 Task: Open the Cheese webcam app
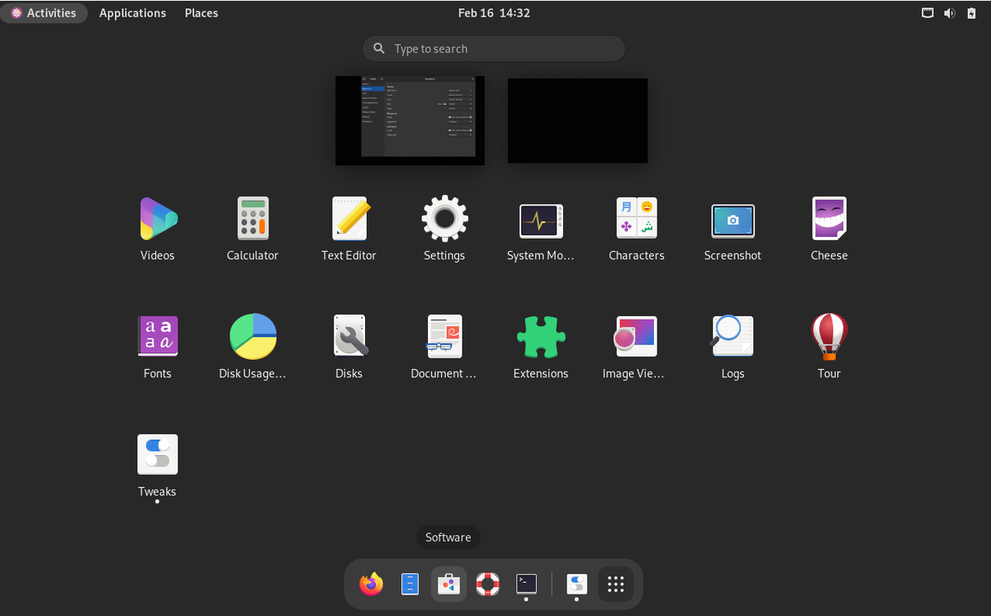(829, 219)
